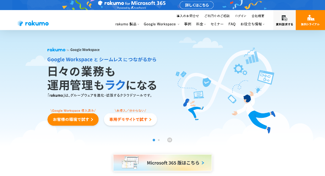Select the first carousel dot indicator

[154, 140]
